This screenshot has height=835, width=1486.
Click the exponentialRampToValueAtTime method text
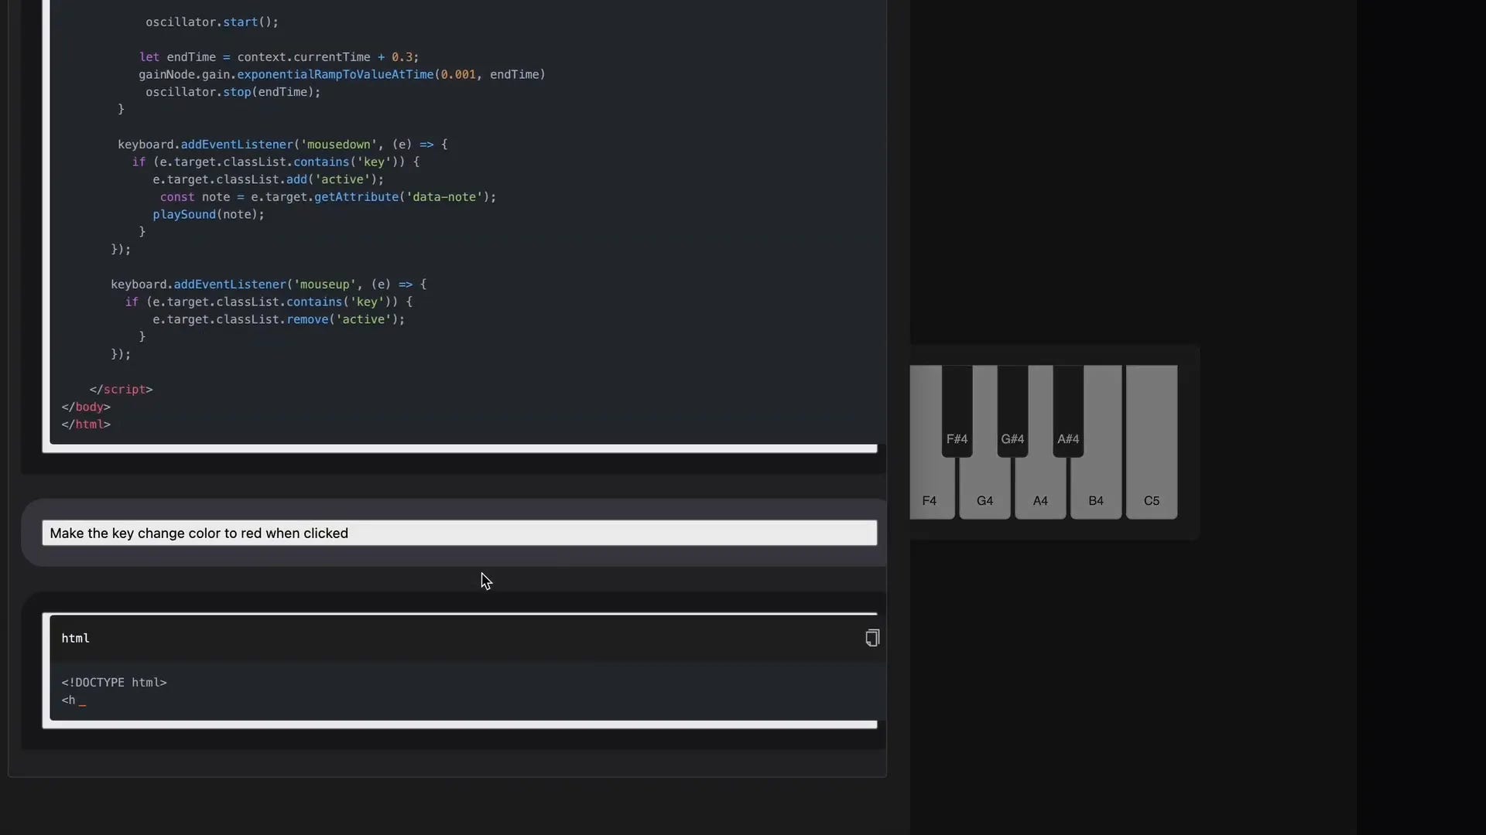[336, 74]
